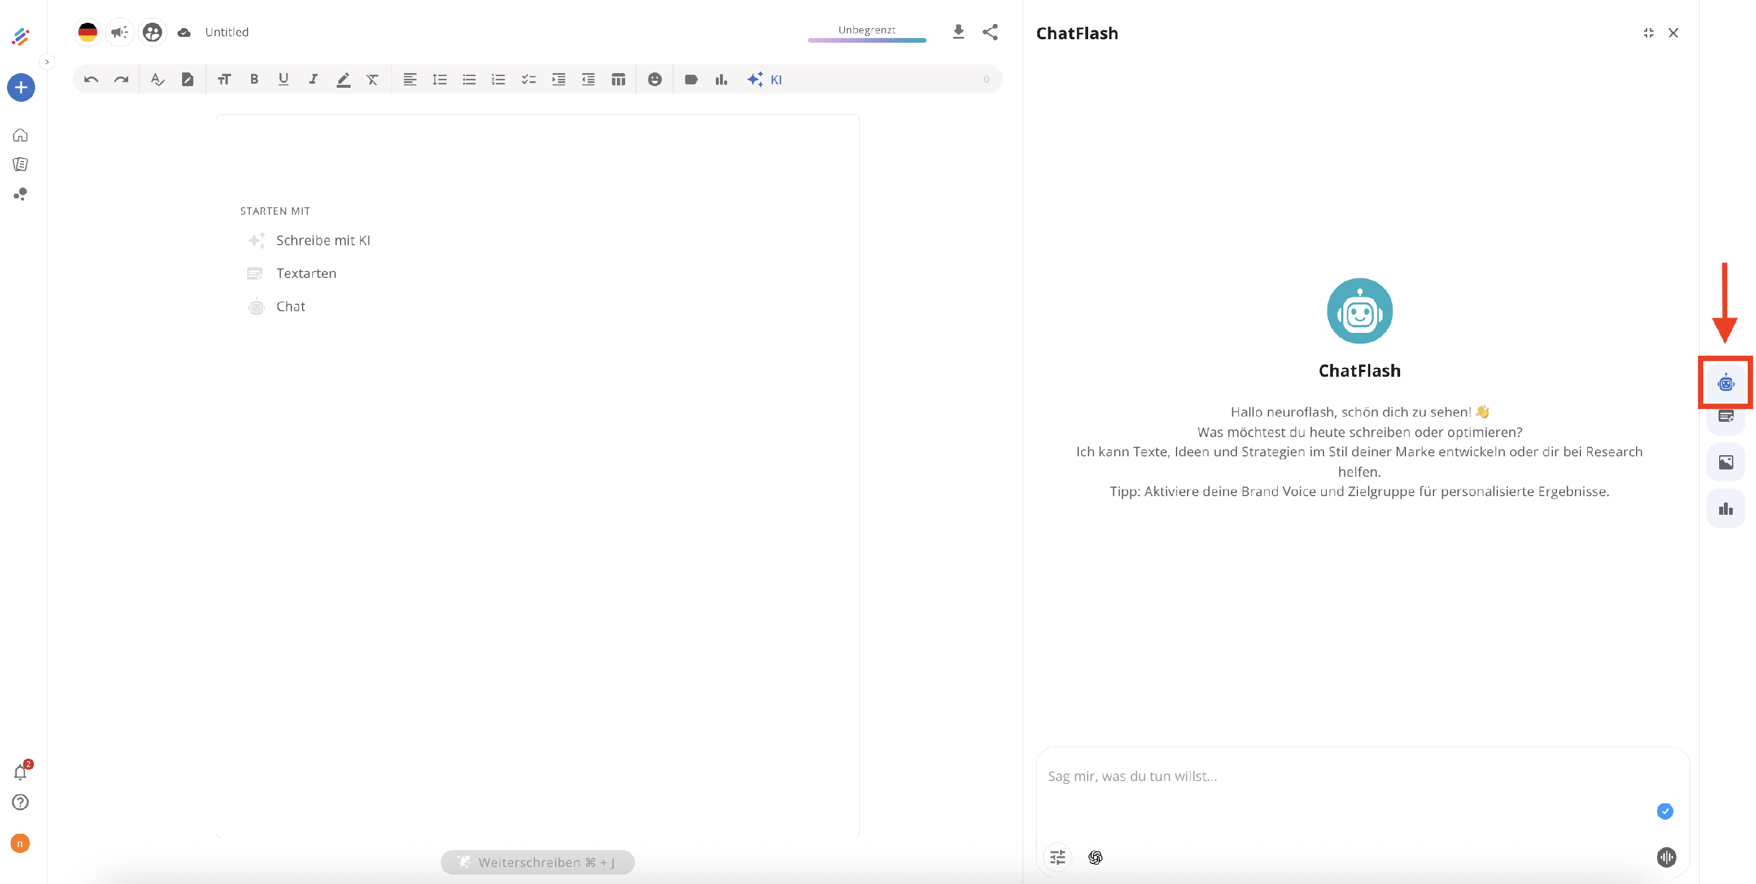Open the emoji picker icon
The width and height of the screenshot is (1756, 884).
point(654,79)
